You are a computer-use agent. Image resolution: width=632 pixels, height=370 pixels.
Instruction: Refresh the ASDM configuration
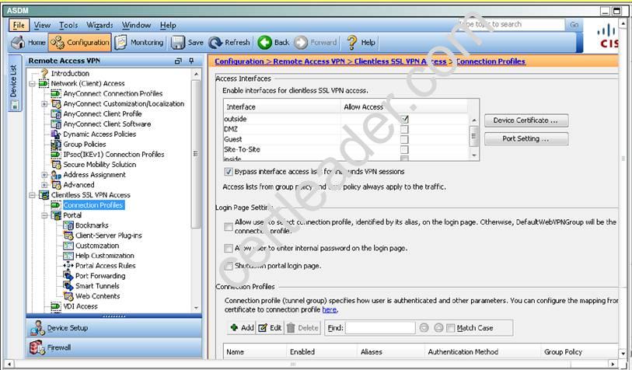point(229,42)
